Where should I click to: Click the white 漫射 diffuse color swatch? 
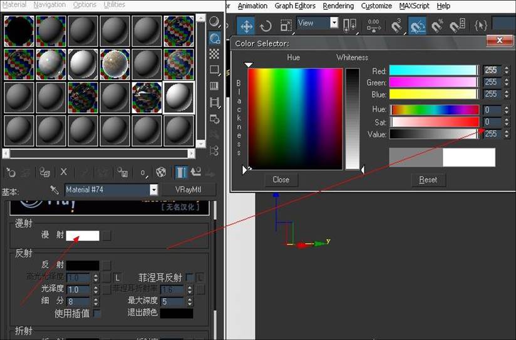pos(83,236)
